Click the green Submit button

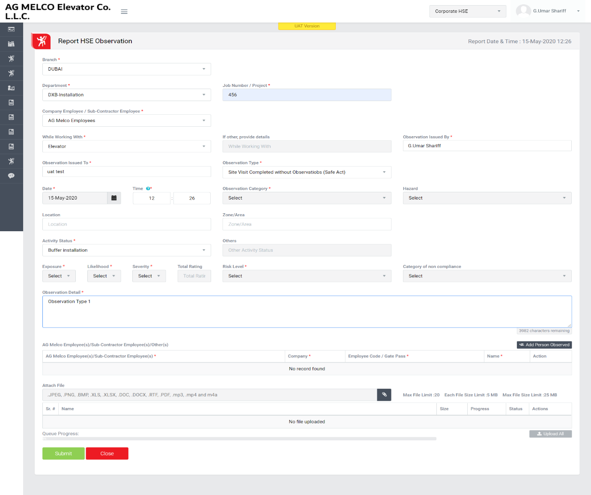[x=63, y=453]
